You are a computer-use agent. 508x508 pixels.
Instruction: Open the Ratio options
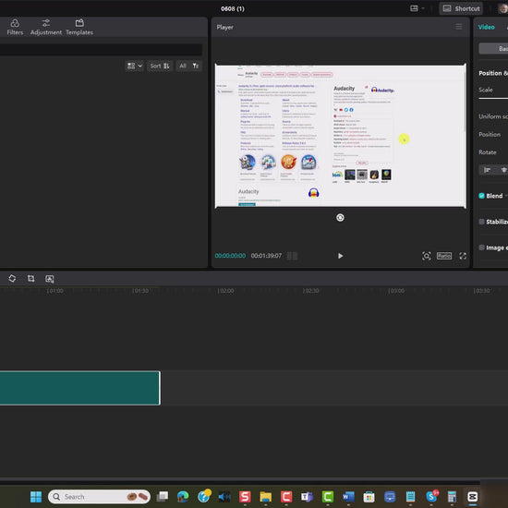pos(444,256)
